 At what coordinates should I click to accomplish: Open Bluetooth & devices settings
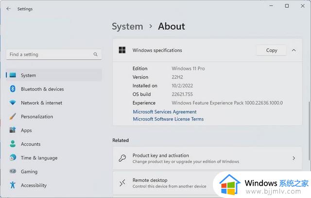click(x=54, y=89)
